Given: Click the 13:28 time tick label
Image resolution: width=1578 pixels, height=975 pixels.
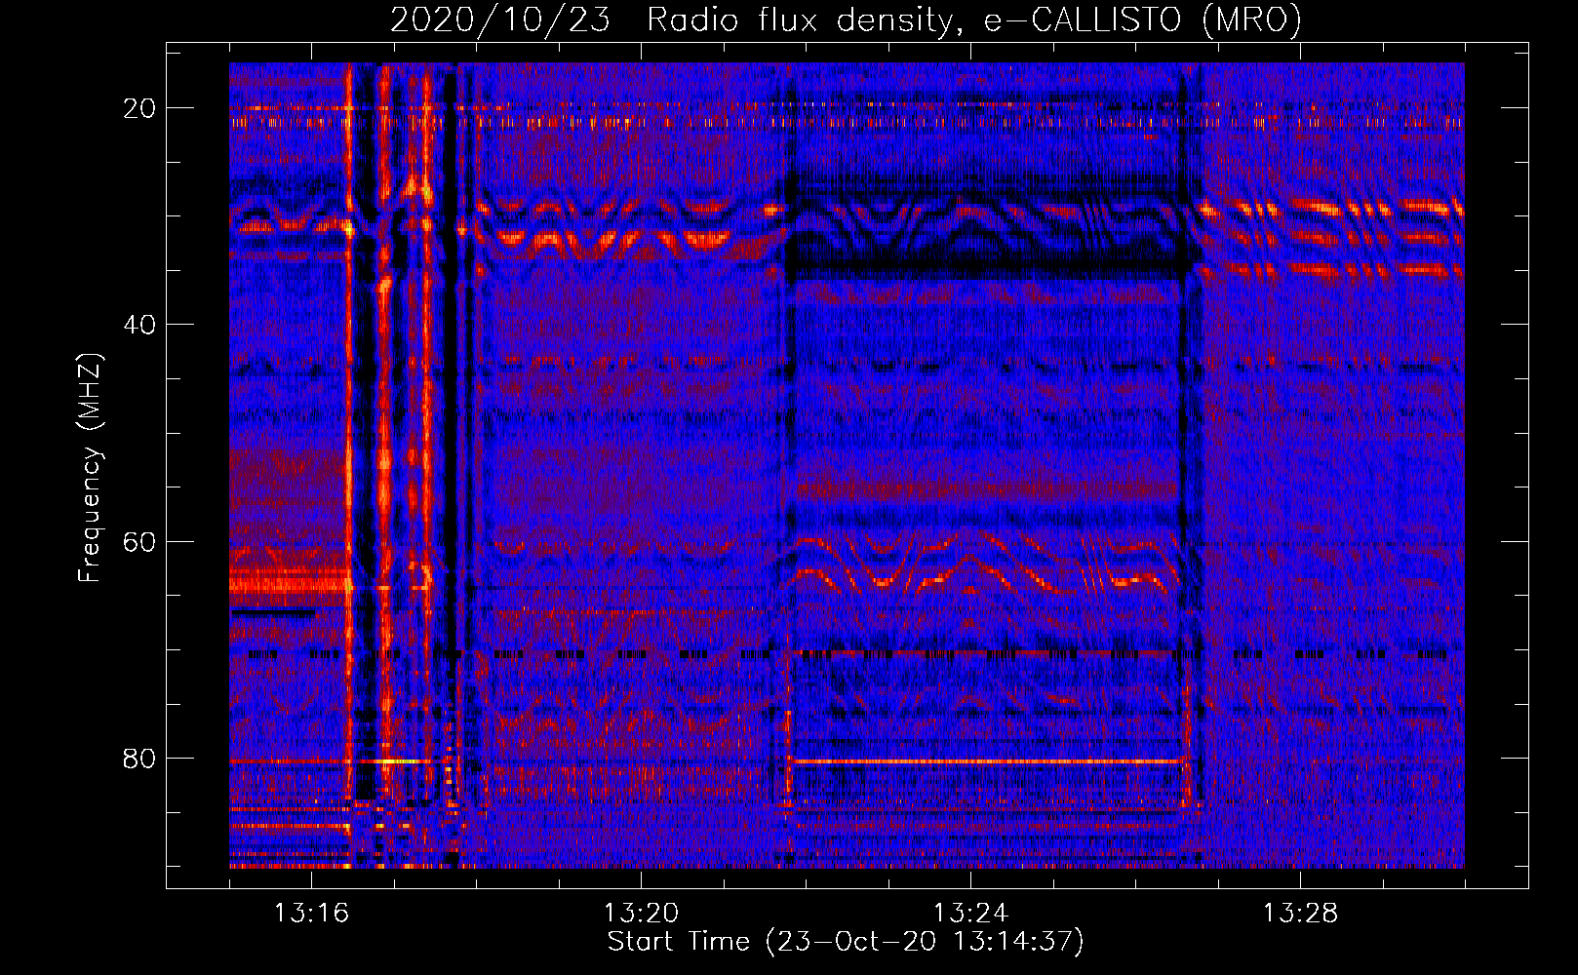Looking at the screenshot, I should coord(1300,914).
